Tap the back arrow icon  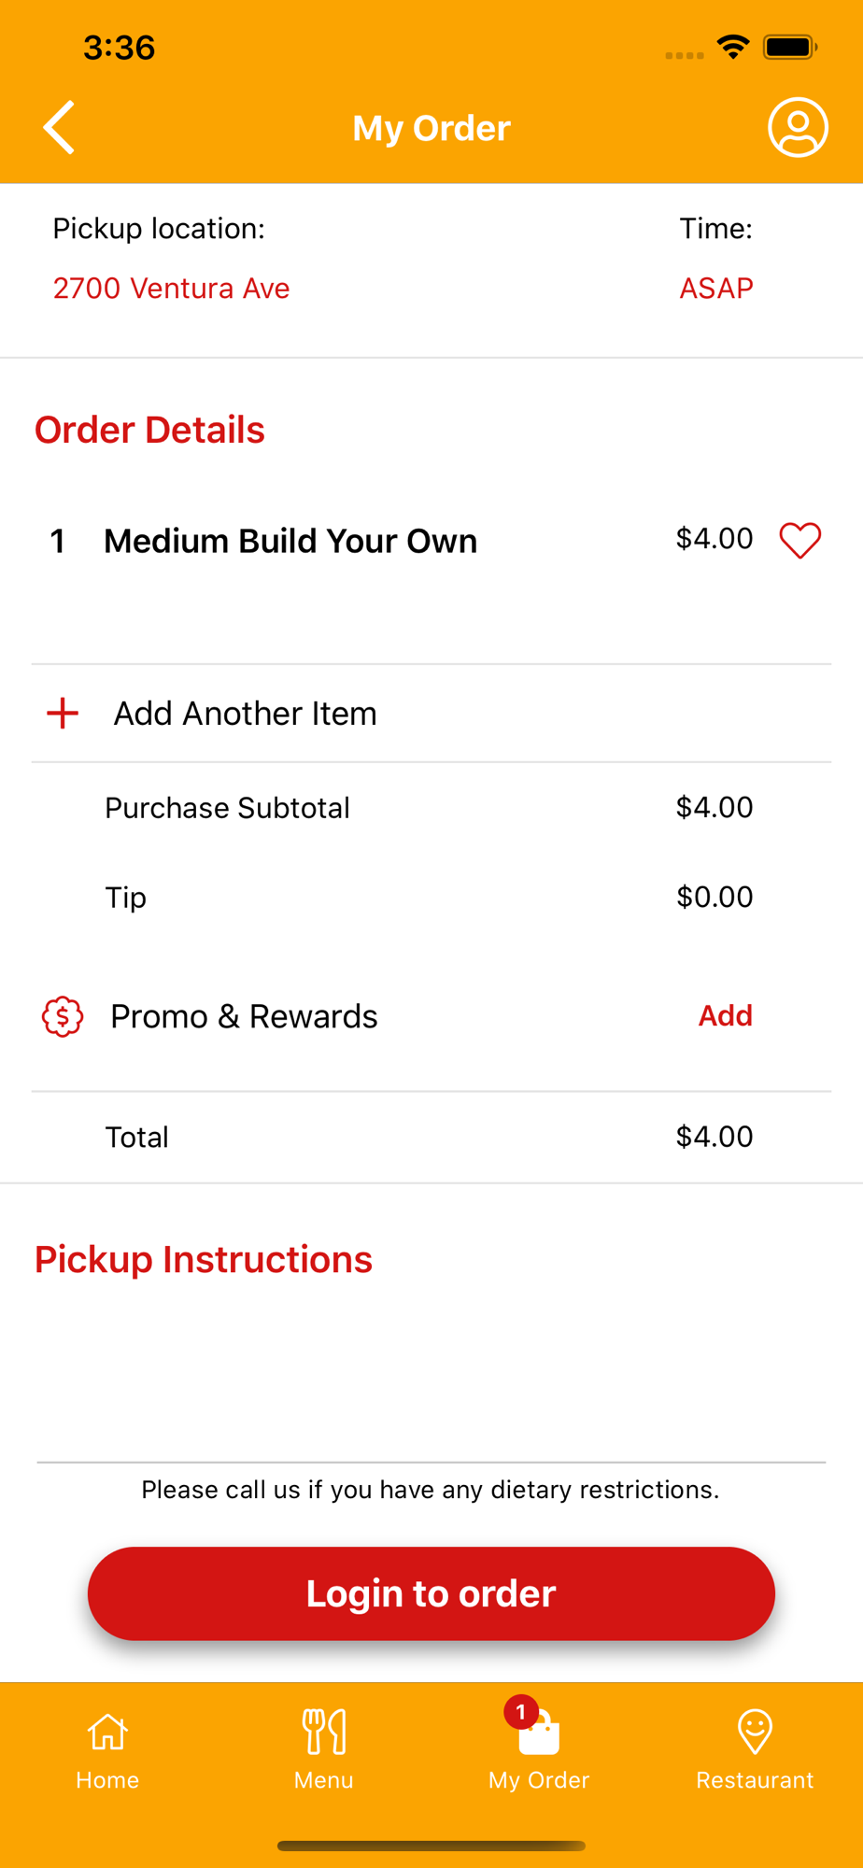tap(59, 127)
